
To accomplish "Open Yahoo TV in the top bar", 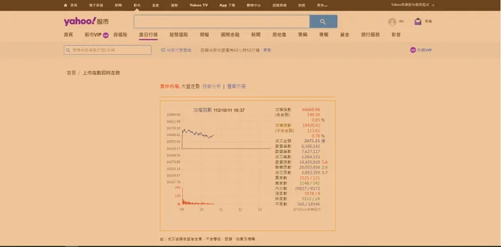I will click(198, 5).
